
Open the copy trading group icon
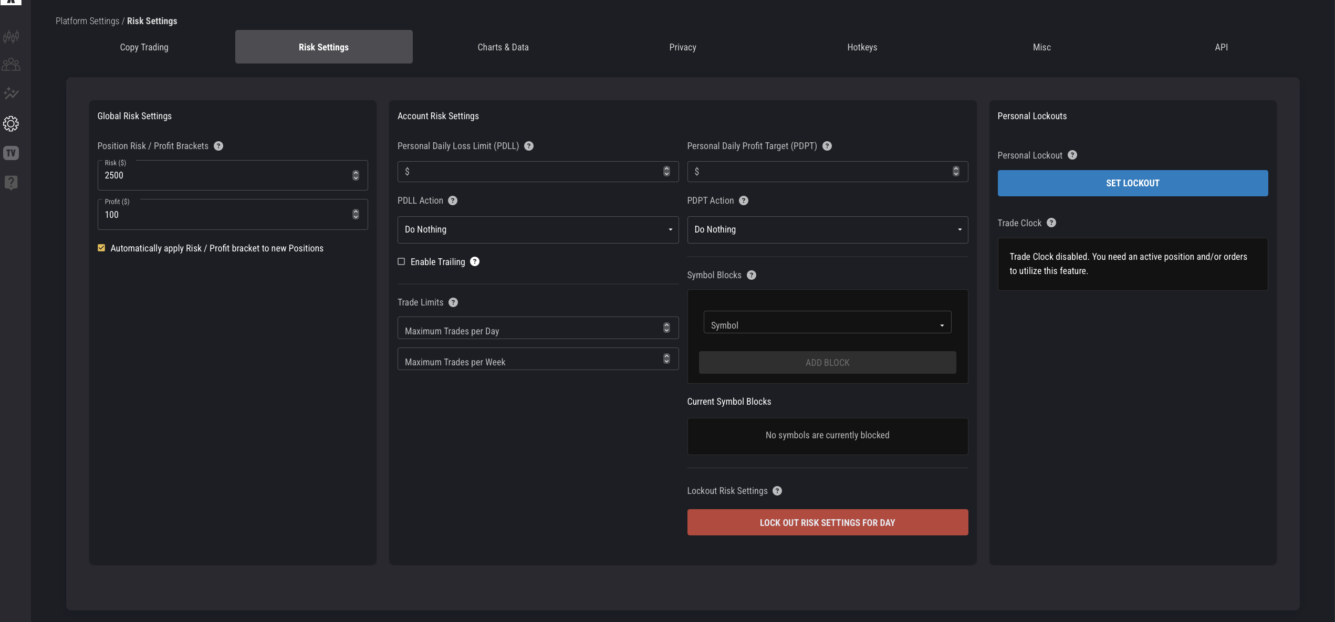pos(11,65)
